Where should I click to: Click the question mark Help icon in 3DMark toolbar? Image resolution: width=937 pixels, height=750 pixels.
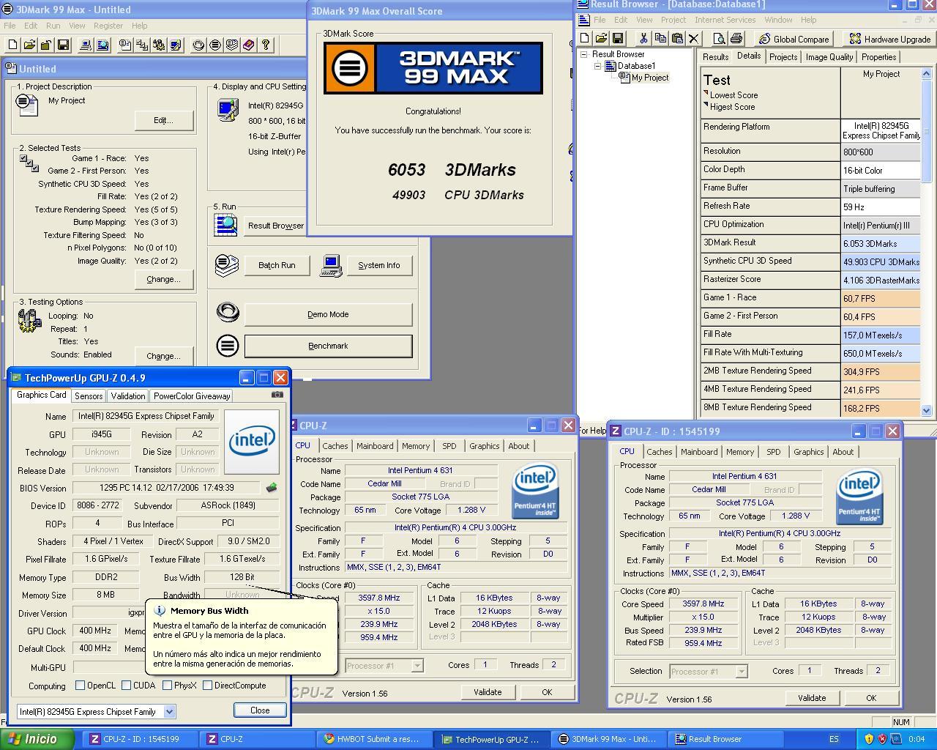[x=265, y=45]
